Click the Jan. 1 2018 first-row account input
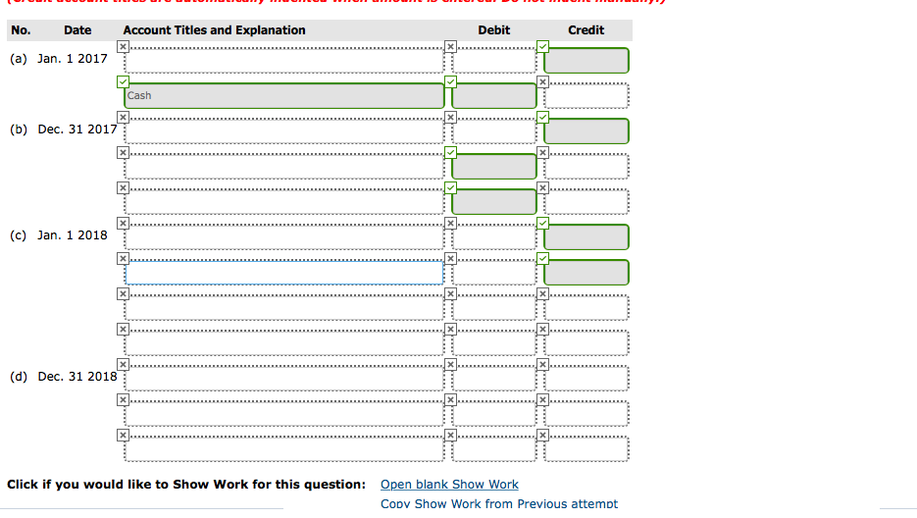 (284, 237)
